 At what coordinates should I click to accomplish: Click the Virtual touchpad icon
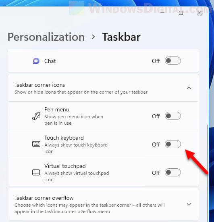point(36,172)
